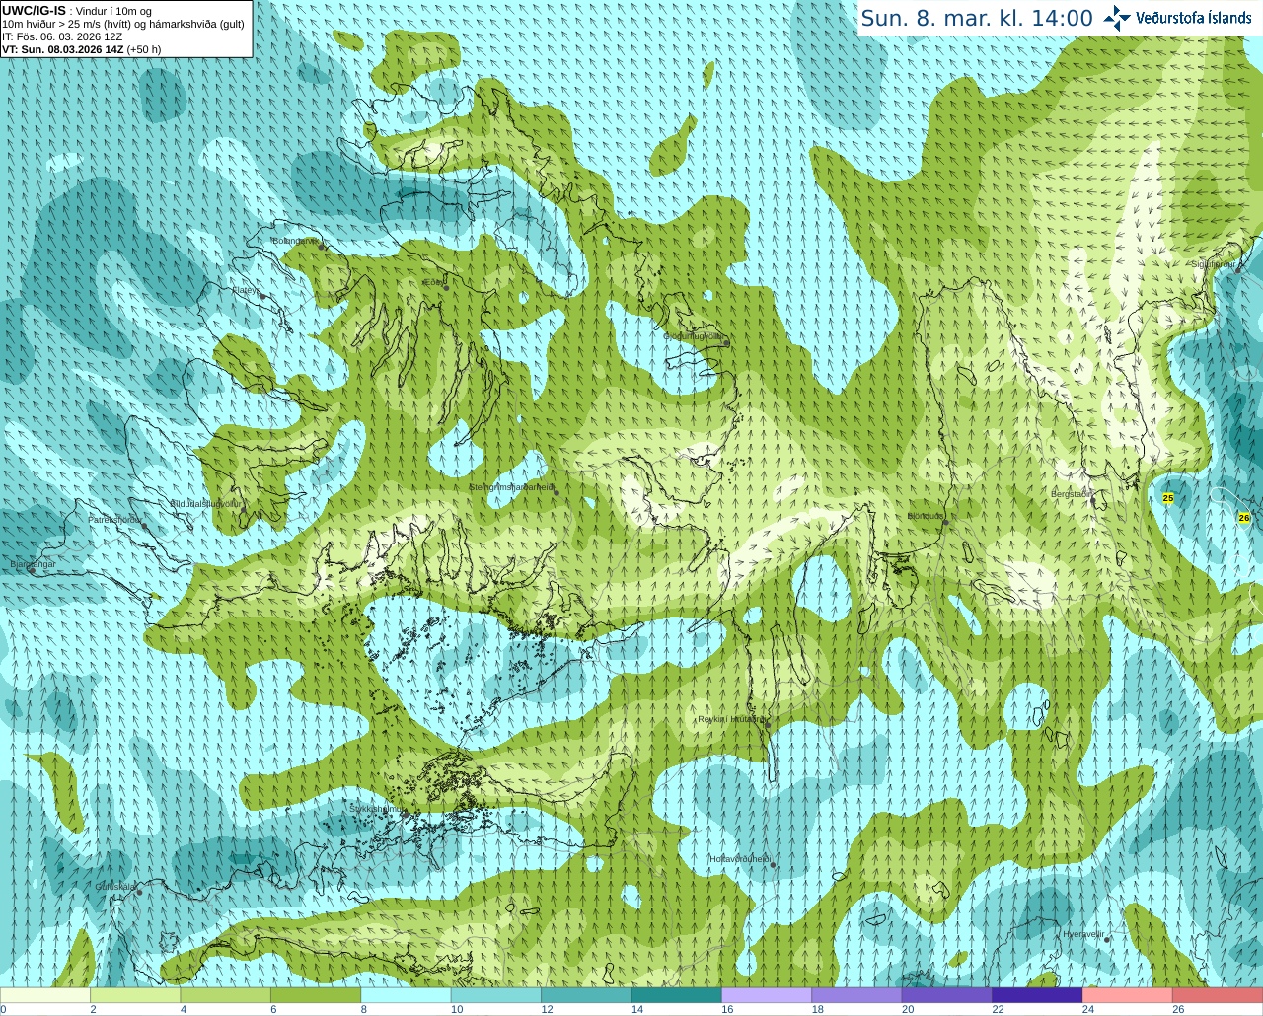Click the Flateyri station label
1263x1016 pixels.
(x=246, y=291)
